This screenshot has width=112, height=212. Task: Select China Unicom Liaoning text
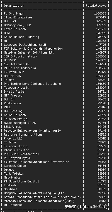[21, 37]
